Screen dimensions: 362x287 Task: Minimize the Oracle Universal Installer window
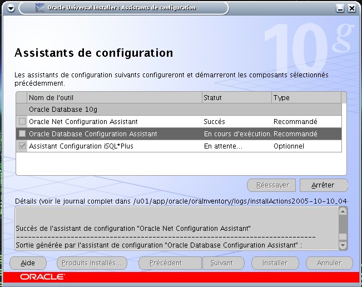[x=340, y=8]
